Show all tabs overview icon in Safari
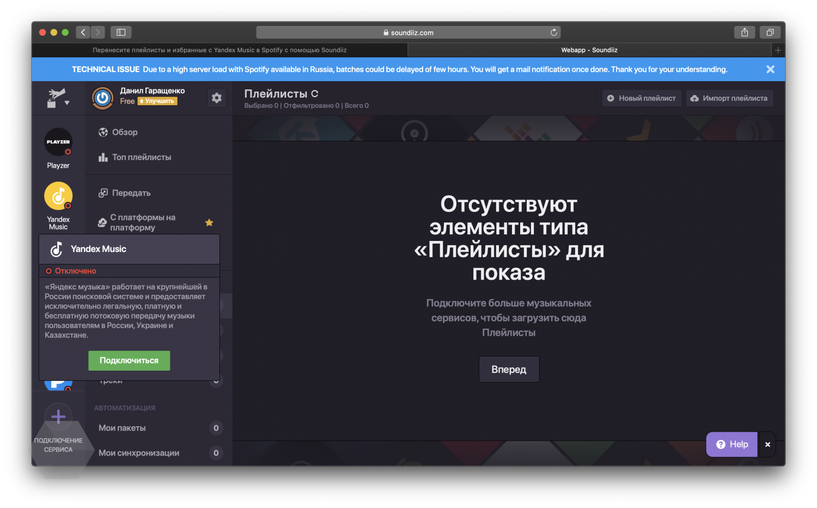Screen dimensions: 817x508 tap(770, 33)
